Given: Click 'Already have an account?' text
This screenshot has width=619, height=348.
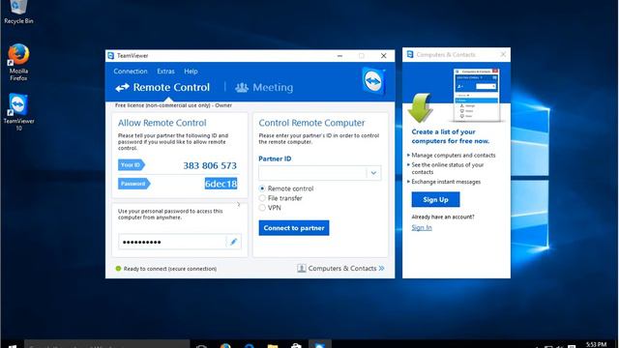Looking at the screenshot, I should pos(443,217).
